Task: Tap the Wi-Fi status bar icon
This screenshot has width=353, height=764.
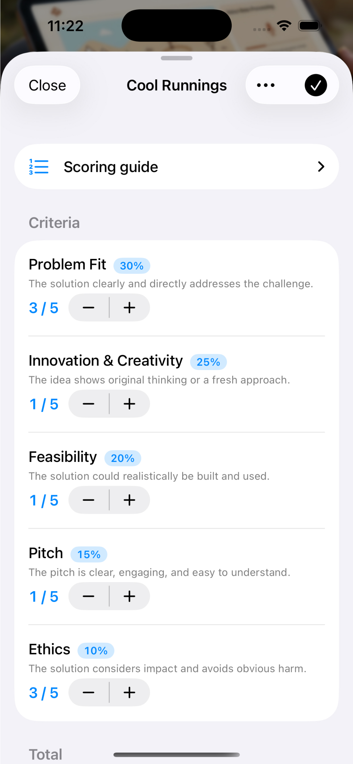Action: pos(284,26)
